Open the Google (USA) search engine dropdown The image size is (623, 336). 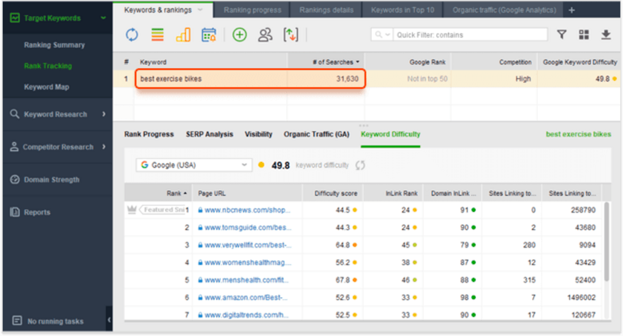(193, 165)
